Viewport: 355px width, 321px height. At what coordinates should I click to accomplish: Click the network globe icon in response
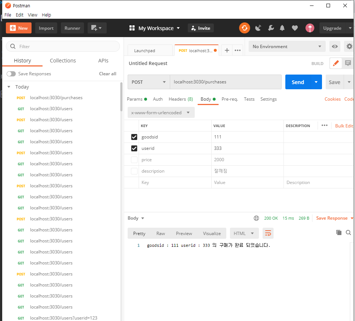click(x=256, y=218)
